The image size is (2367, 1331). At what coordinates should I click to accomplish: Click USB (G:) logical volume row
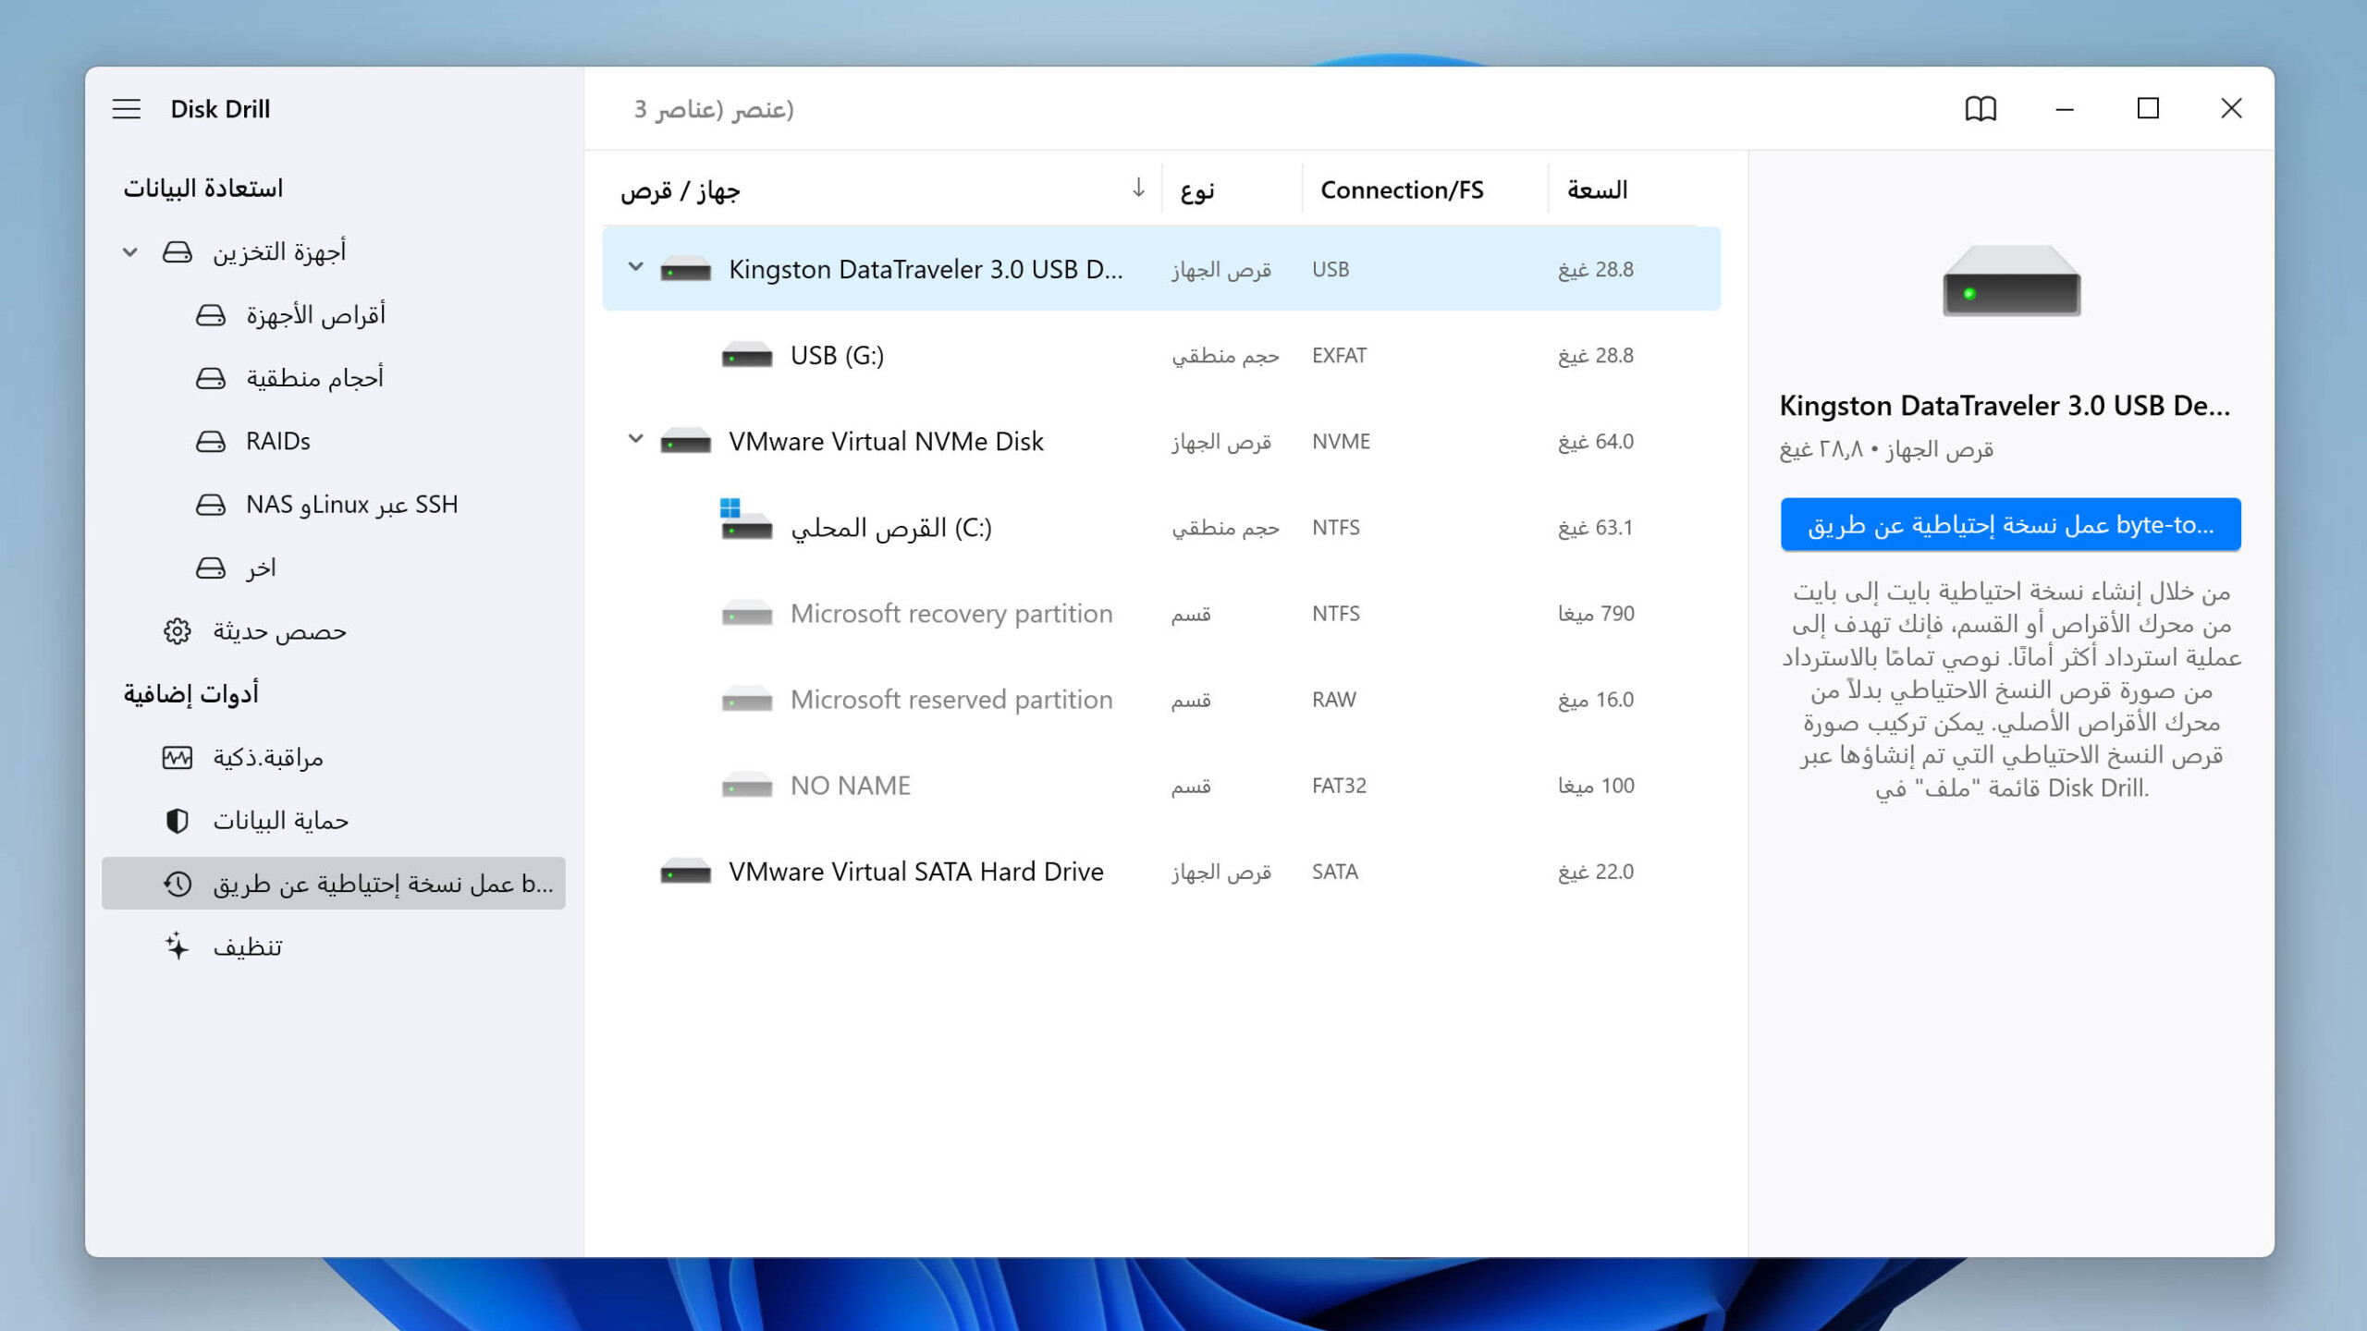pos(1160,354)
